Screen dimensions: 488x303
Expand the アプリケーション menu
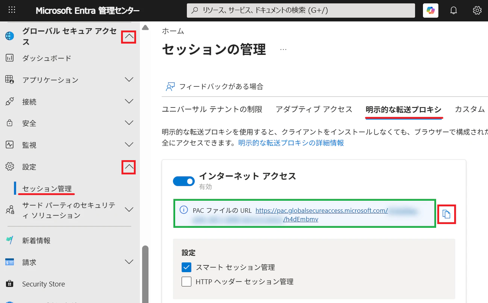pos(129,80)
